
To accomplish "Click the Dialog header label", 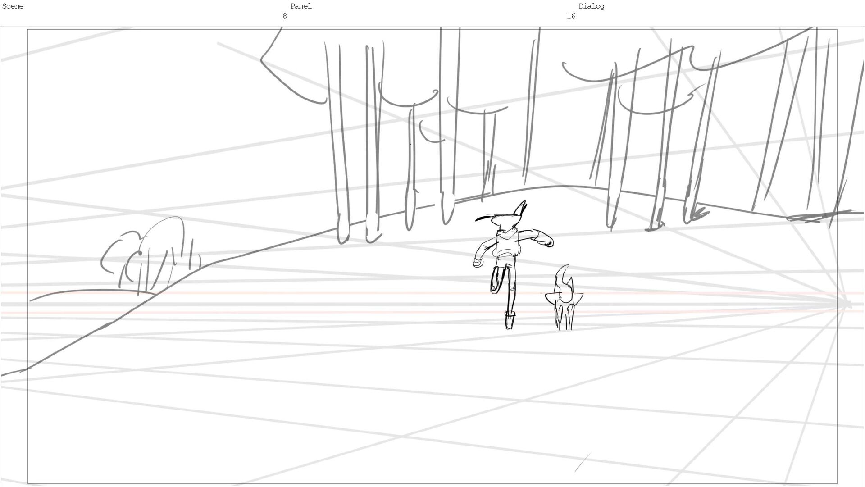I will [x=592, y=6].
